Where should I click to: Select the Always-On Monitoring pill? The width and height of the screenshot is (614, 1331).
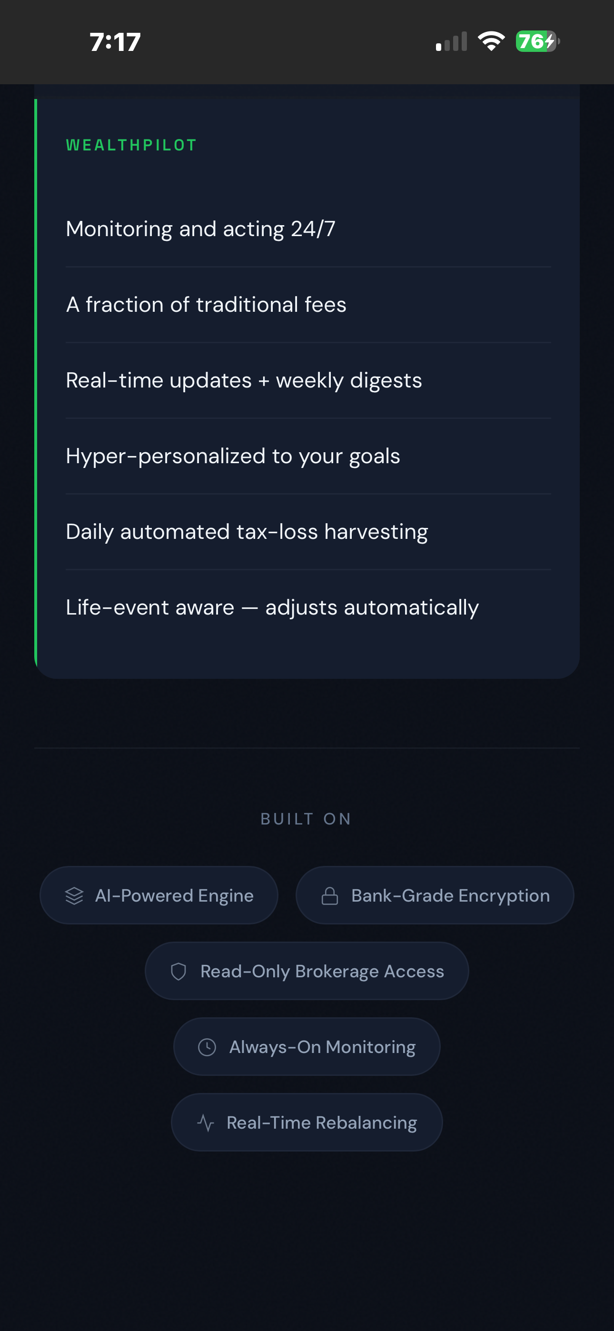point(306,1046)
